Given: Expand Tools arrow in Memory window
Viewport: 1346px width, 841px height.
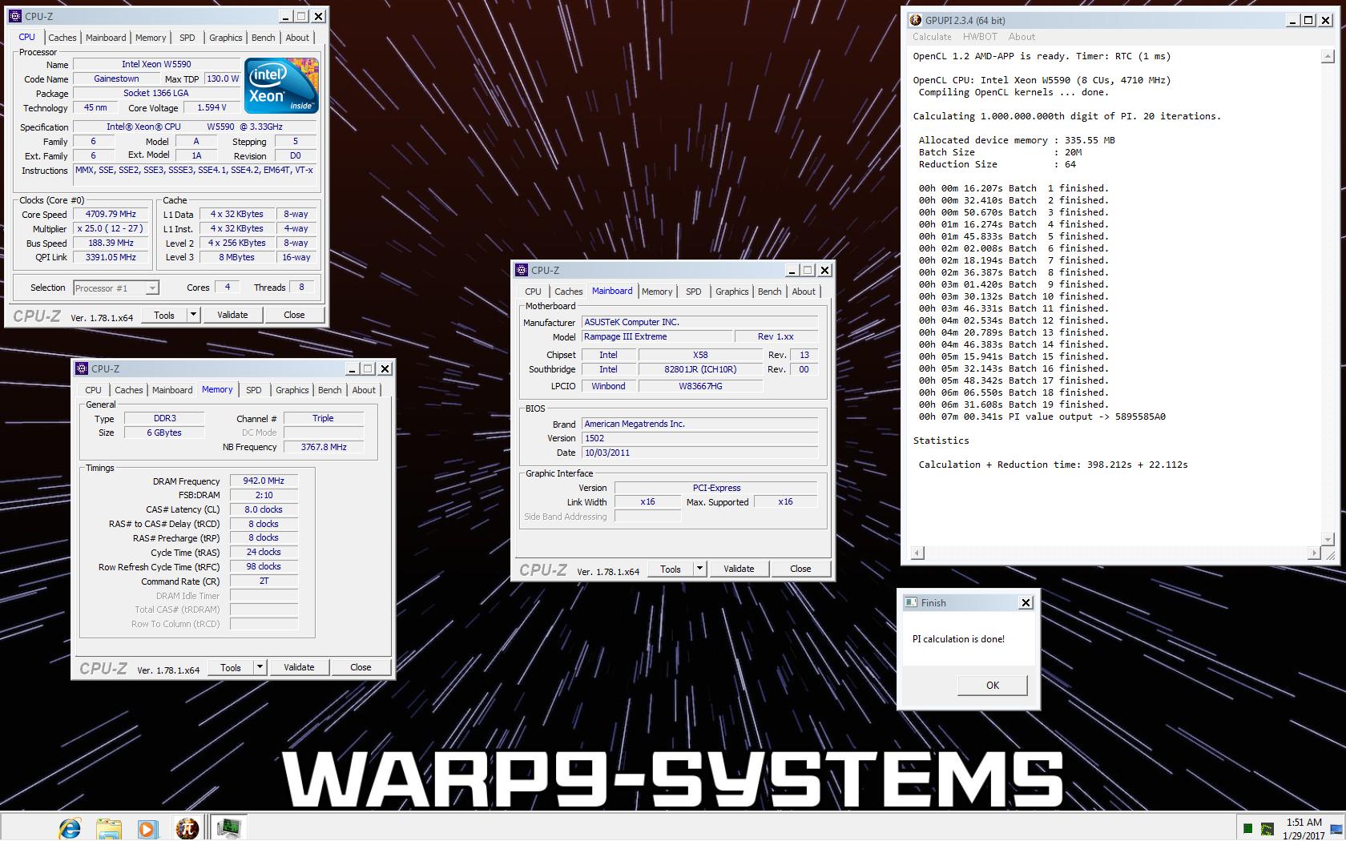Looking at the screenshot, I should (x=260, y=667).
